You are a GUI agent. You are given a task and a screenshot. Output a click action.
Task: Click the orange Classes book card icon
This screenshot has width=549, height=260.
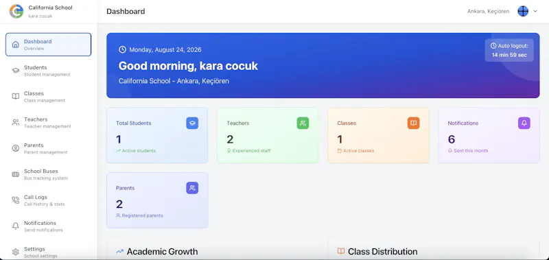414,123
